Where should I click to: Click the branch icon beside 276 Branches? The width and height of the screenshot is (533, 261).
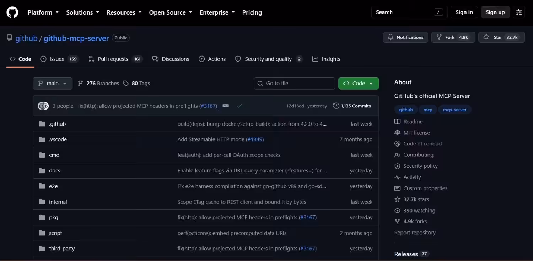pyautogui.click(x=80, y=83)
